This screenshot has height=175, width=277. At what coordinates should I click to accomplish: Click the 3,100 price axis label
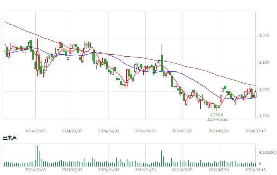264,62
